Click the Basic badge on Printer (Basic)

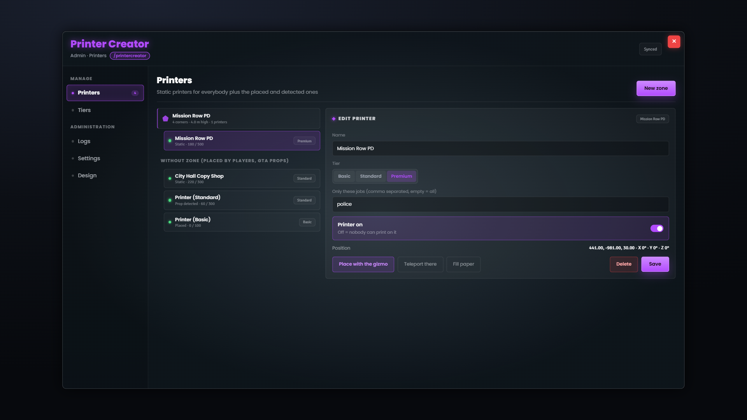pos(307,222)
